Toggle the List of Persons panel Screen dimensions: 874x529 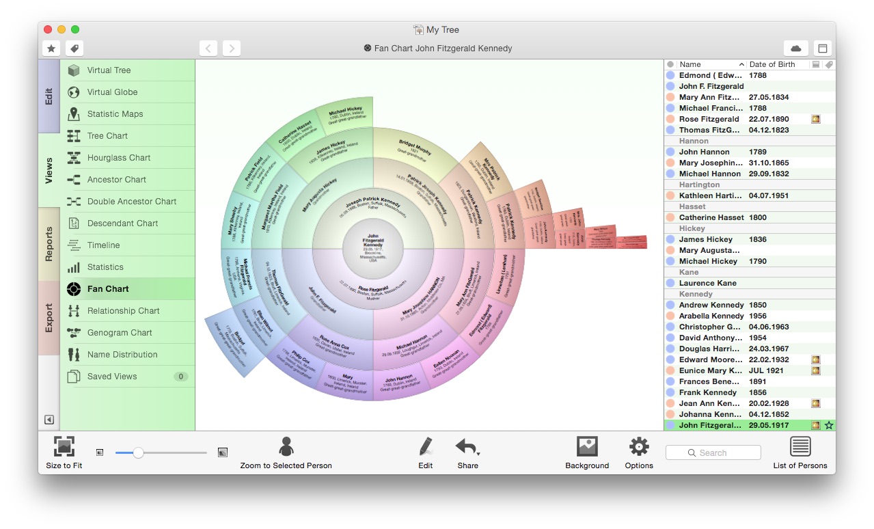(x=800, y=447)
